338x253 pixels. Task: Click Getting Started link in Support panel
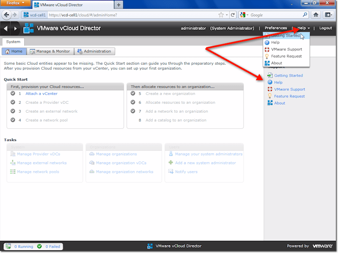pyautogui.click(x=288, y=76)
